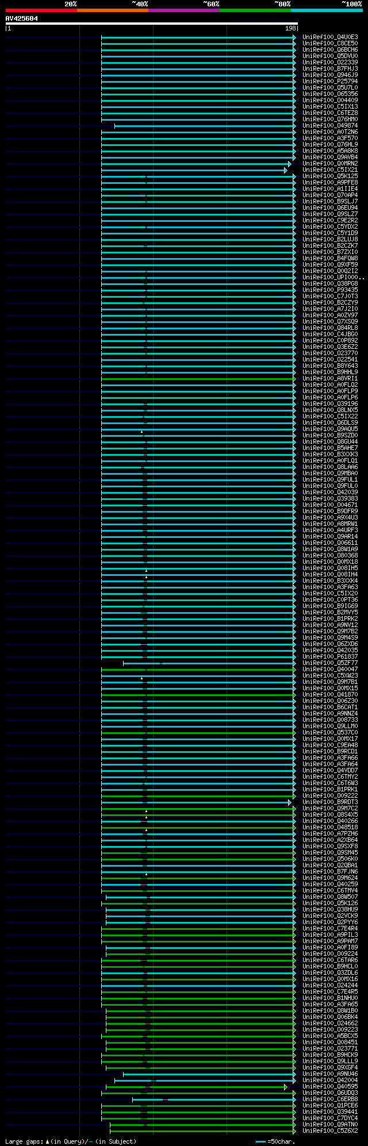Viewport: 368px width, 1146px height.
Task: Select label UniRef100_Q5ZF77
Action: coord(330,663)
